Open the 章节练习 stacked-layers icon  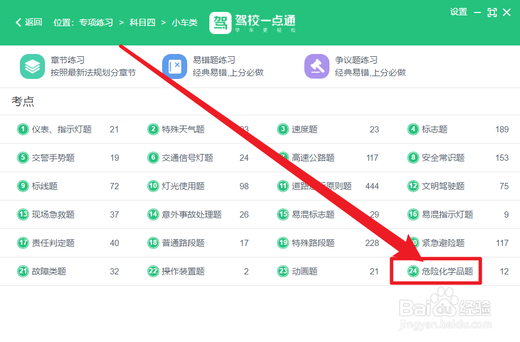coord(32,66)
